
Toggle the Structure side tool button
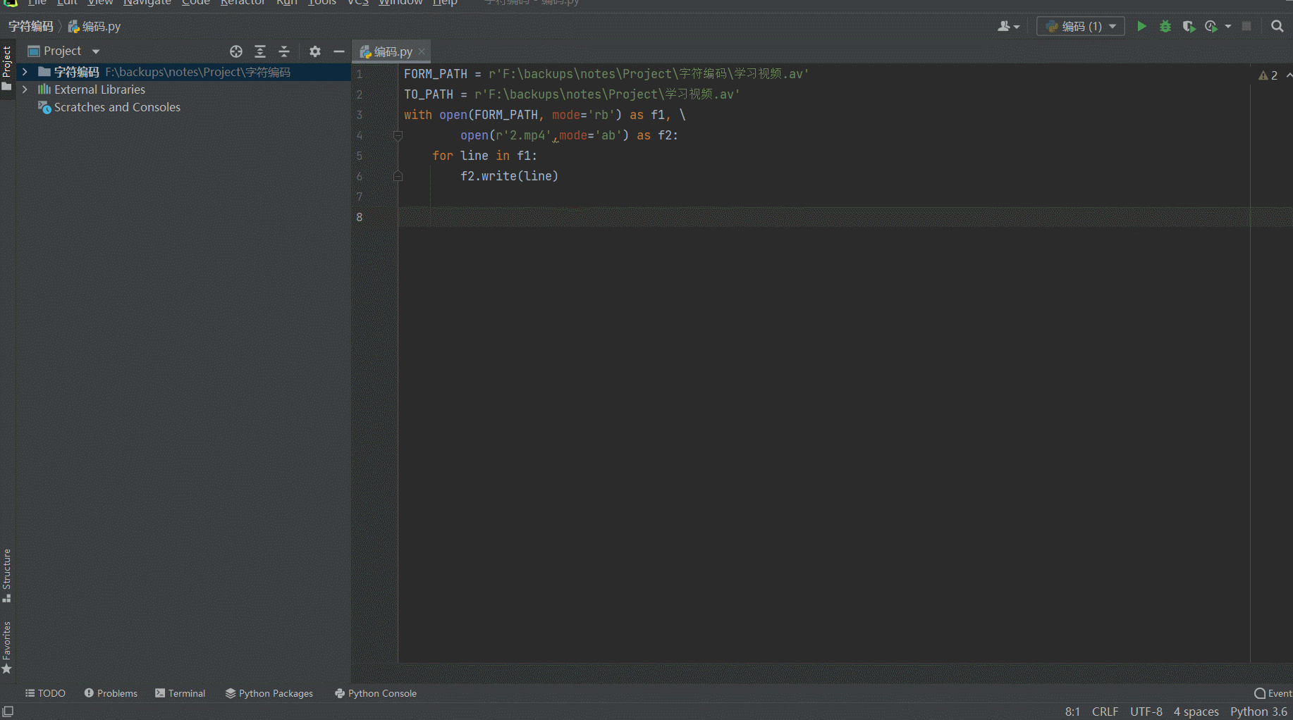[7, 576]
